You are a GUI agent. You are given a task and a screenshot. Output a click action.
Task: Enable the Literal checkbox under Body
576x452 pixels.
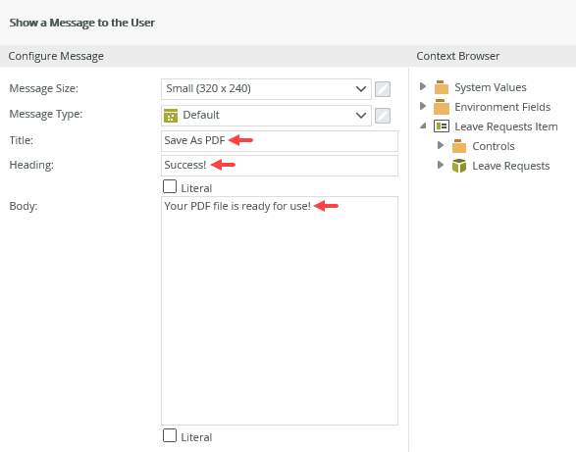coord(170,435)
